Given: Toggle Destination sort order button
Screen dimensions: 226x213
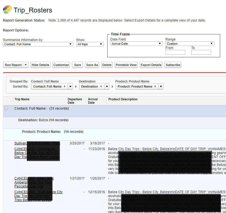Looking at the screenshot, I should (x=92, y=86).
